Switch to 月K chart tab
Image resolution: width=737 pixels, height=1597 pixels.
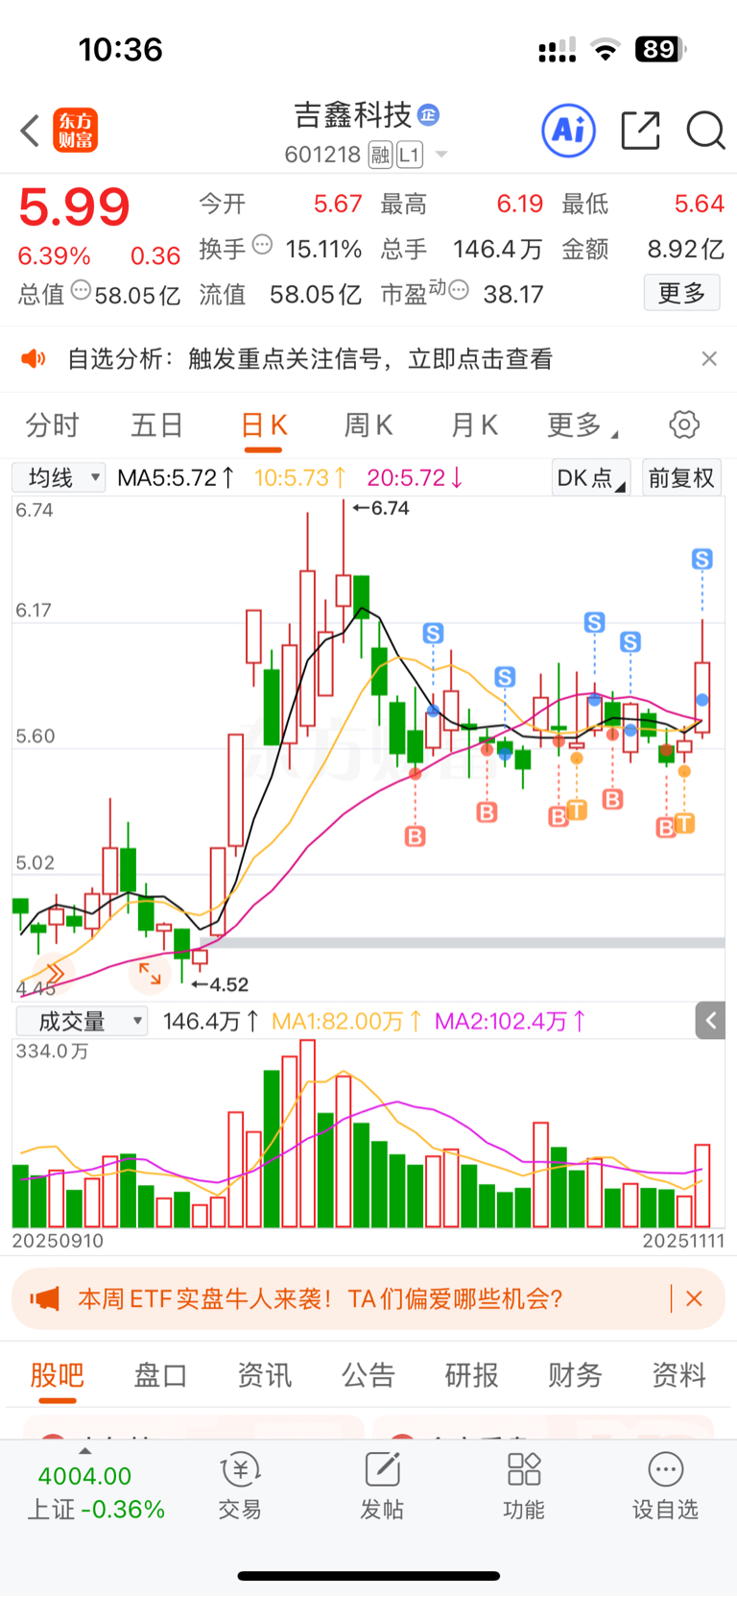coord(474,425)
